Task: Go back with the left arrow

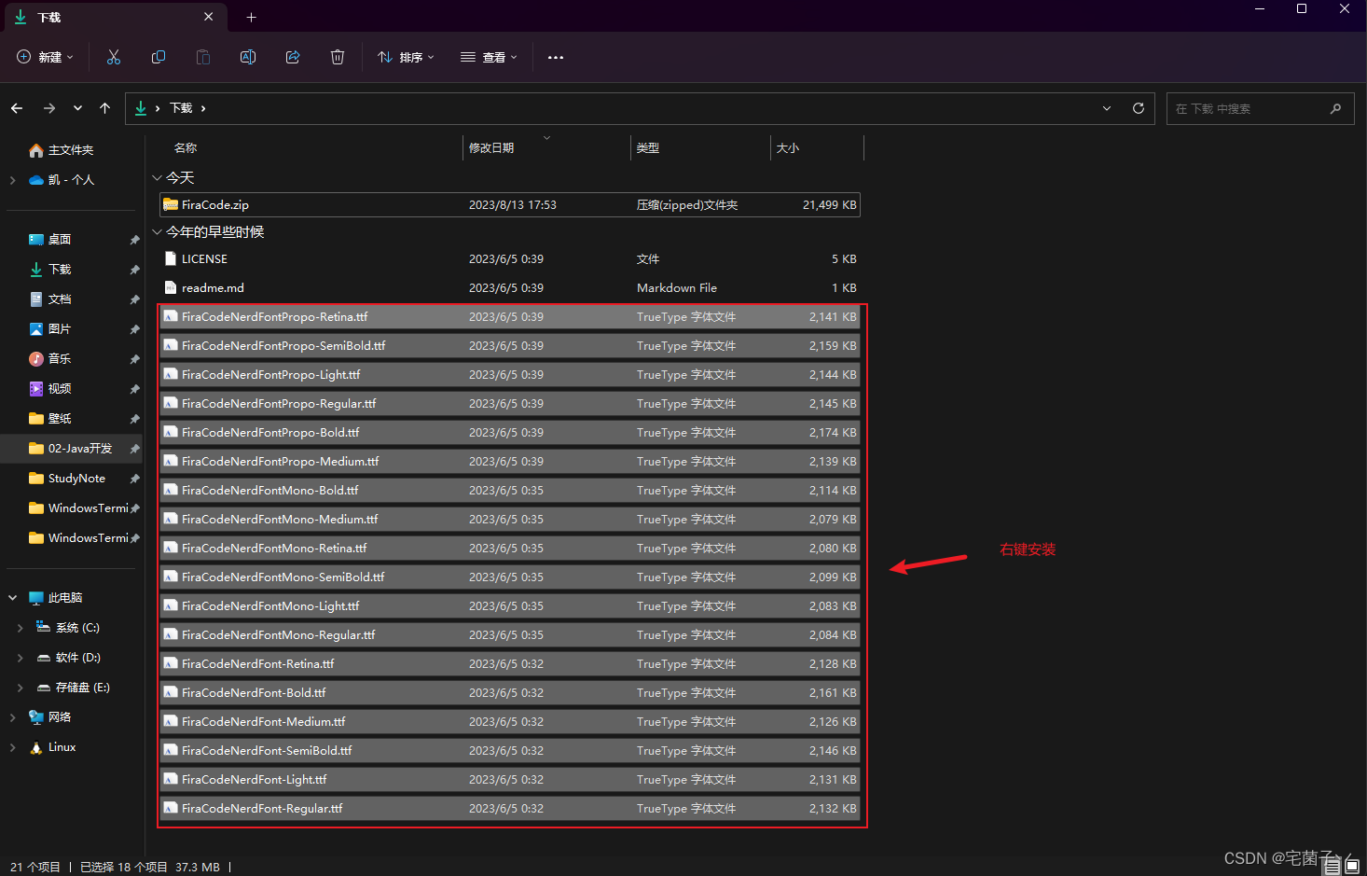Action: pos(17,108)
